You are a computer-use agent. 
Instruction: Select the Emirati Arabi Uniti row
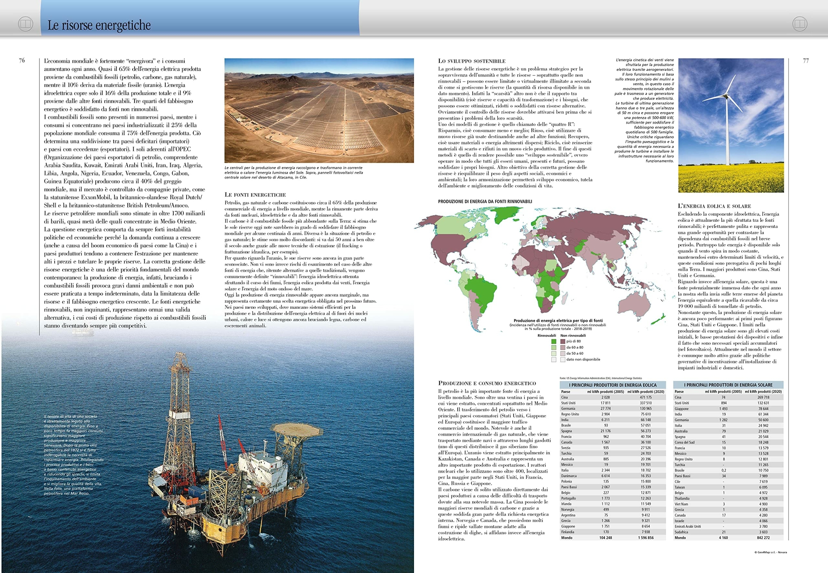point(728,527)
